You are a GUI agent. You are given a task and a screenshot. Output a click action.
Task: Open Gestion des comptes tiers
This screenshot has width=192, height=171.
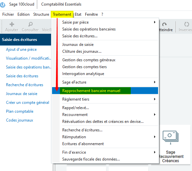[x=105, y=67]
